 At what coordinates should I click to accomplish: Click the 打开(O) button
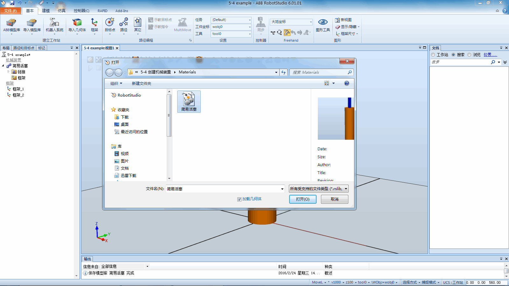tap(303, 199)
